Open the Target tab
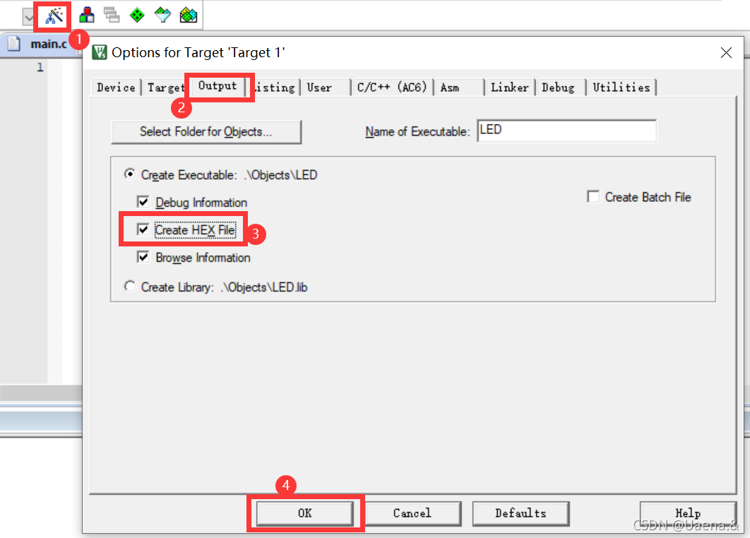Viewport: 750px width, 538px height. click(165, 88)
